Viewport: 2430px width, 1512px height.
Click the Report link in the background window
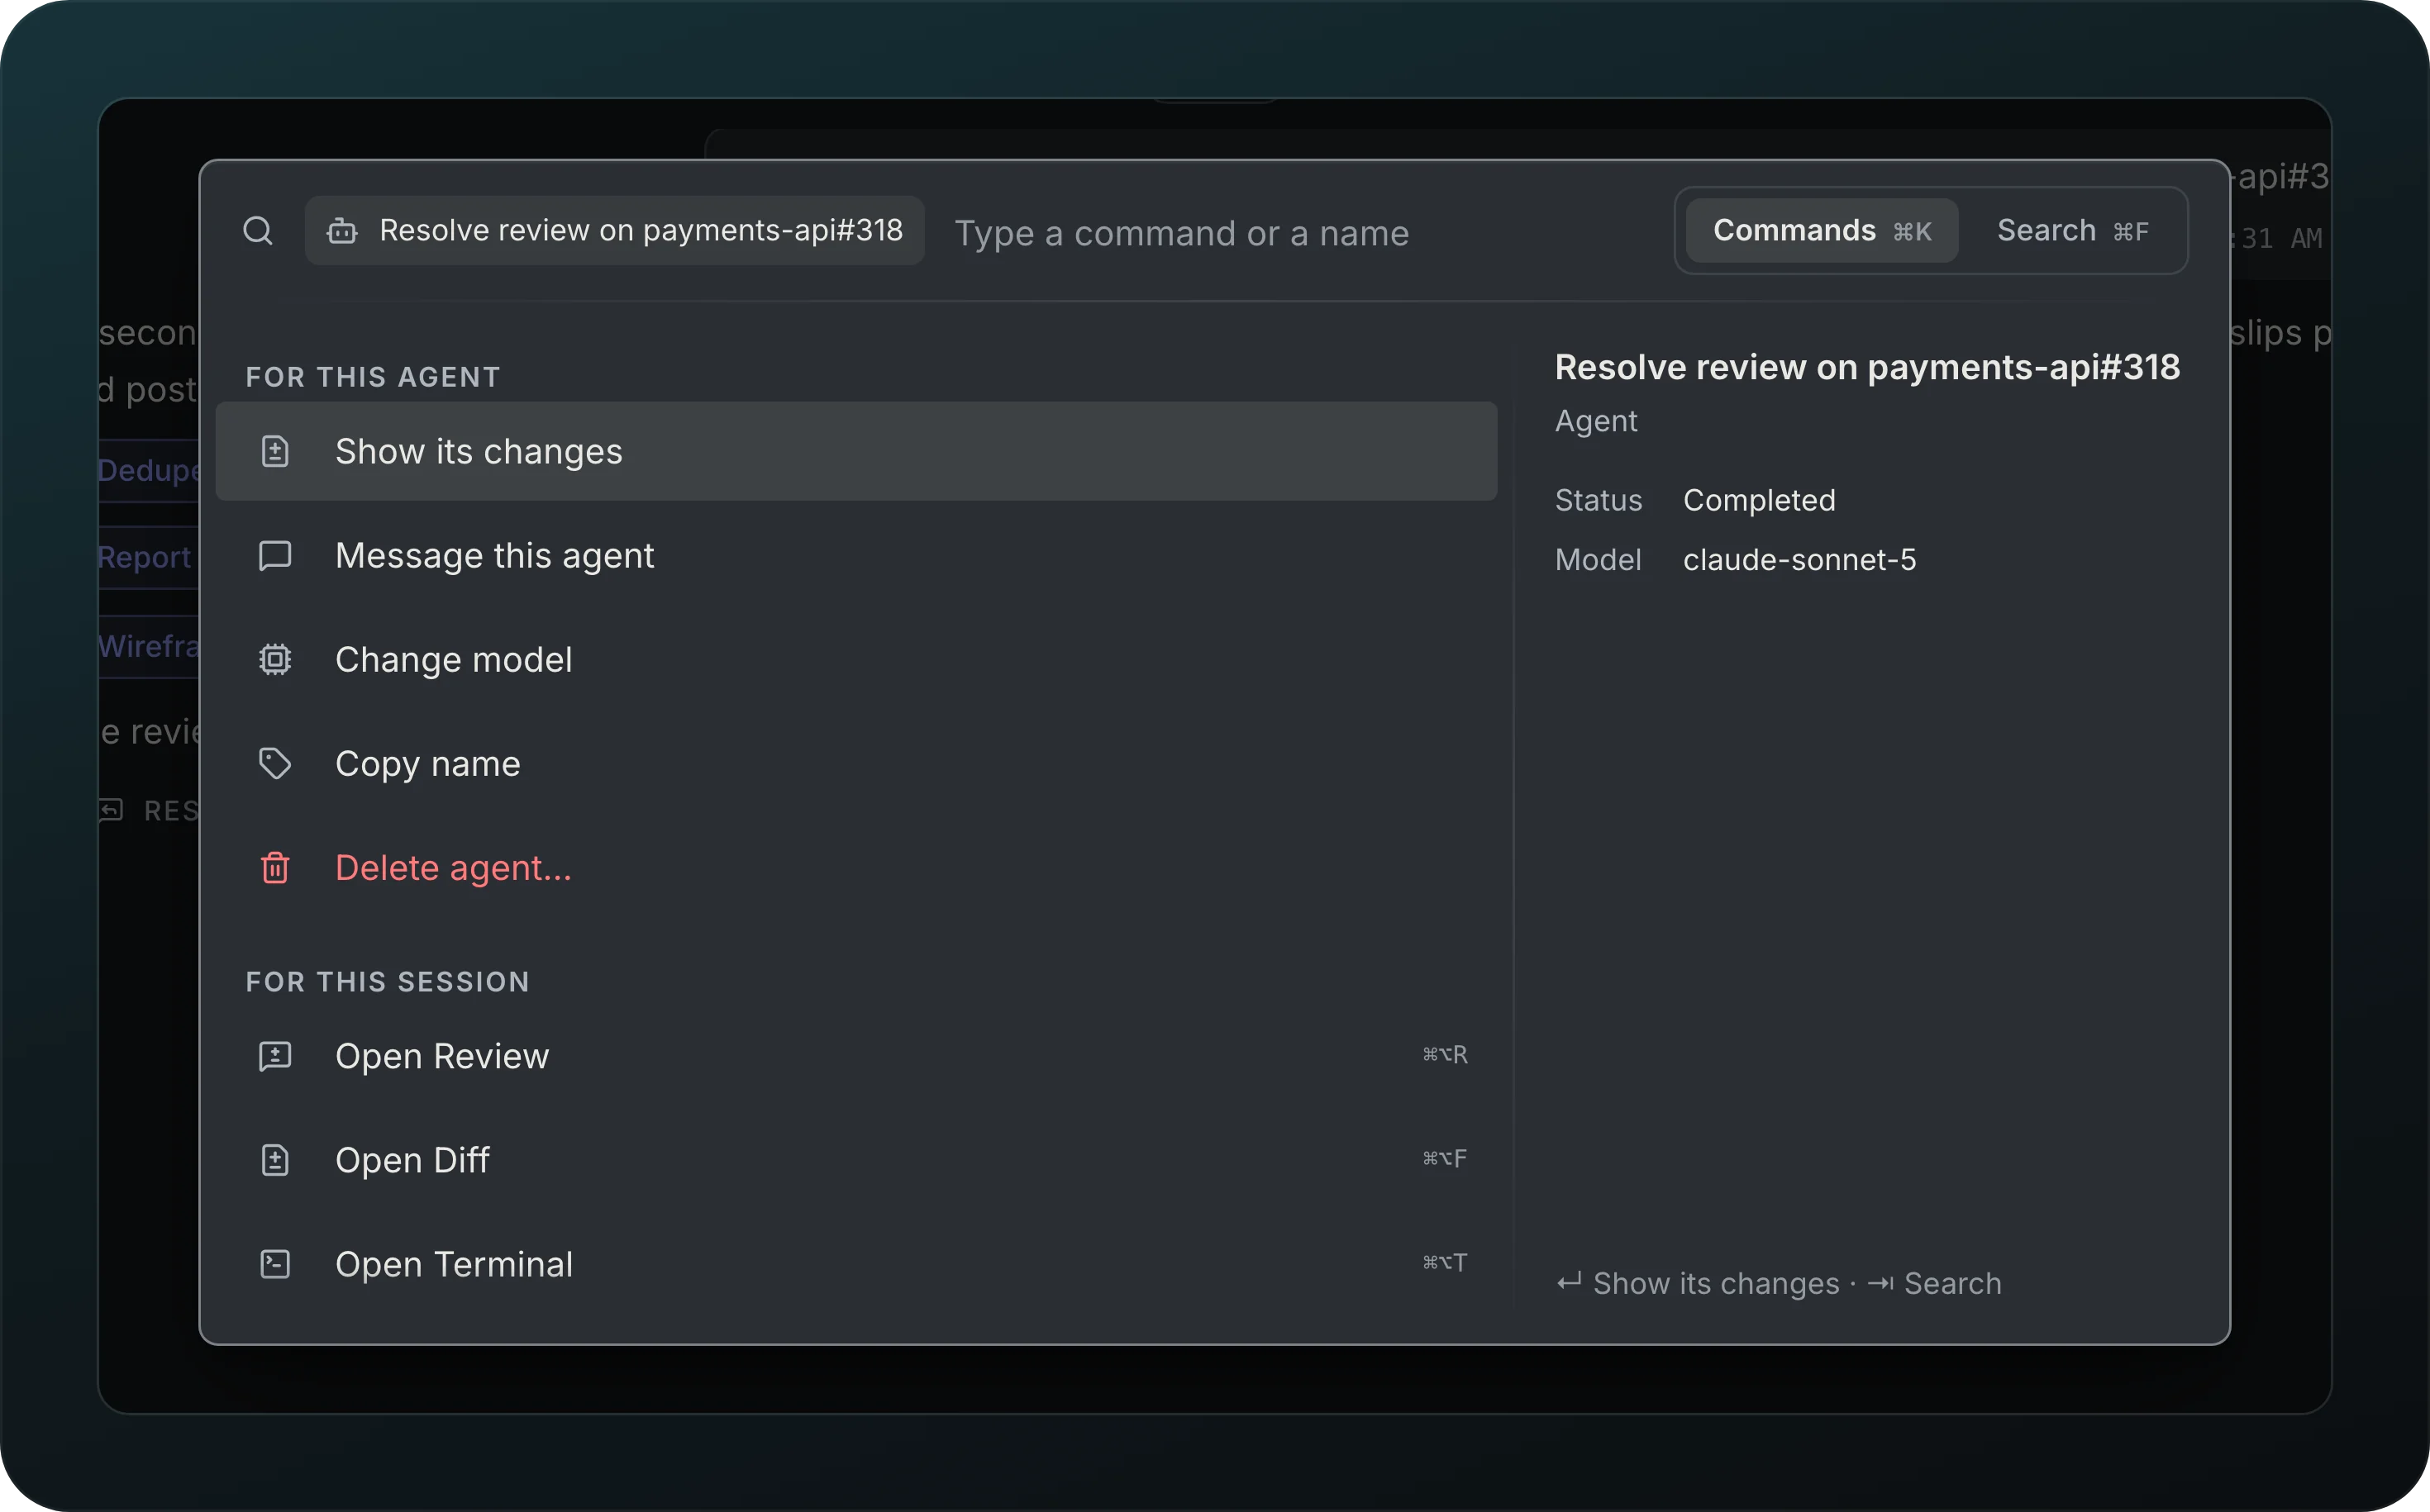pos(144,557)
